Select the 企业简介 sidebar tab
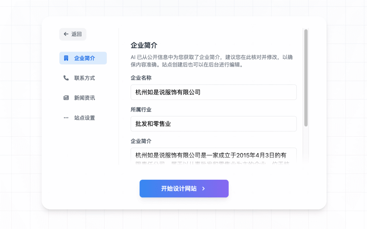The width and height of the screenshot is (367, 229). 84,58
